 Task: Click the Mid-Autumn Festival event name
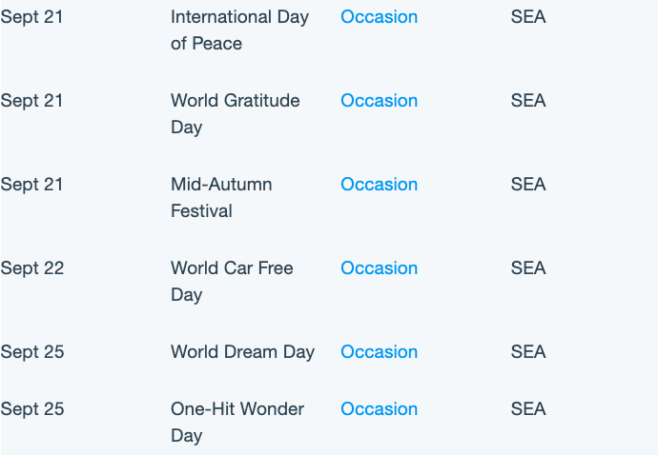click(221, 198)
